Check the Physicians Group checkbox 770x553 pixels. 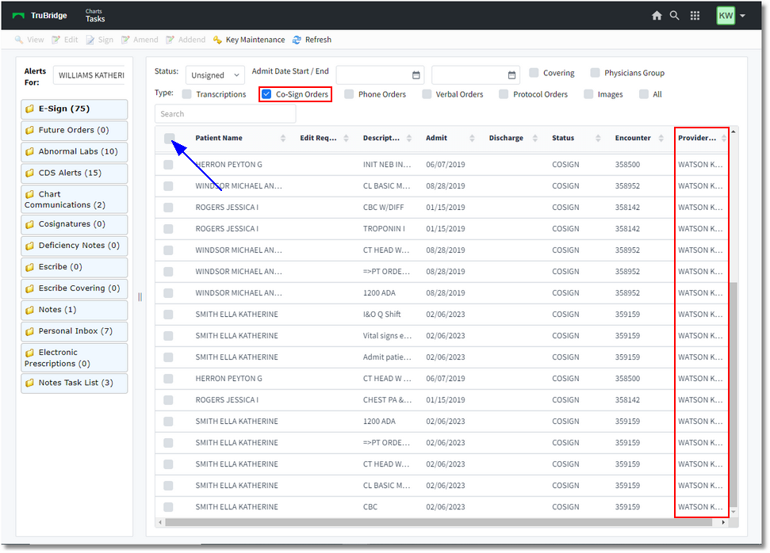point(596,73)
